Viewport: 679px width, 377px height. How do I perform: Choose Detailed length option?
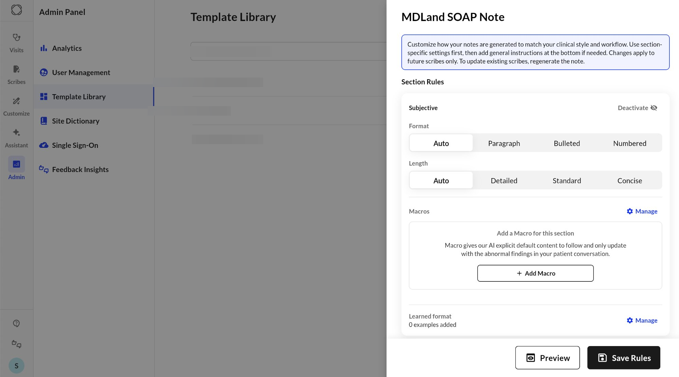(x=504, y=181)
